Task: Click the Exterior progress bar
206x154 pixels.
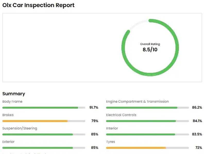Action: 44,148
